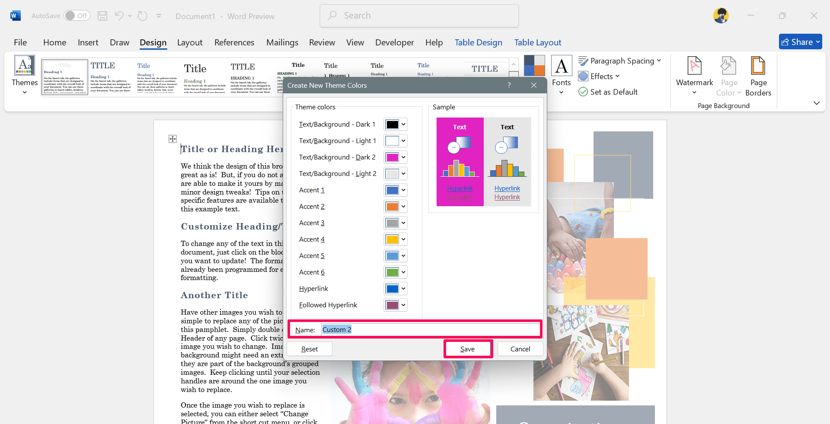Image resolution: width=830 pixels, height=424 pixels.
Task: Close the Create New Theme Colors dialog
Action: [x=534, y=85]
